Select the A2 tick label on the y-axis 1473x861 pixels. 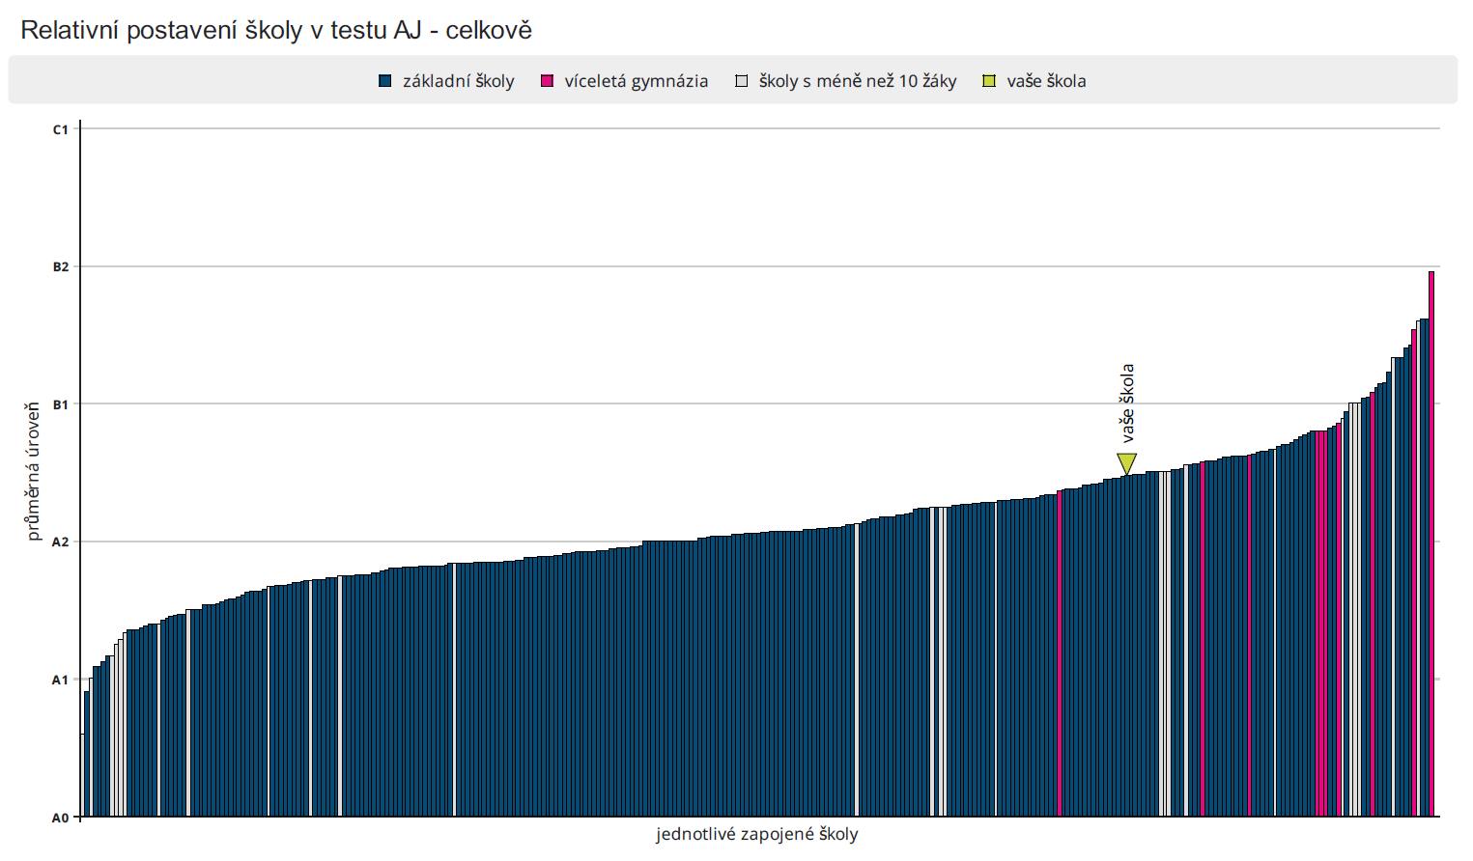pyautogui.click(x=61, y=542)
